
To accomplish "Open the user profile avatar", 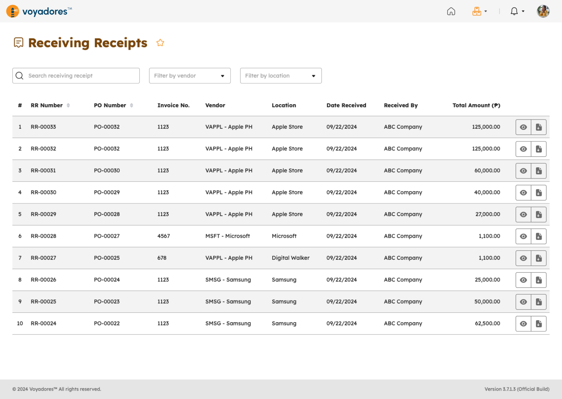I will (x=543, y=11).
